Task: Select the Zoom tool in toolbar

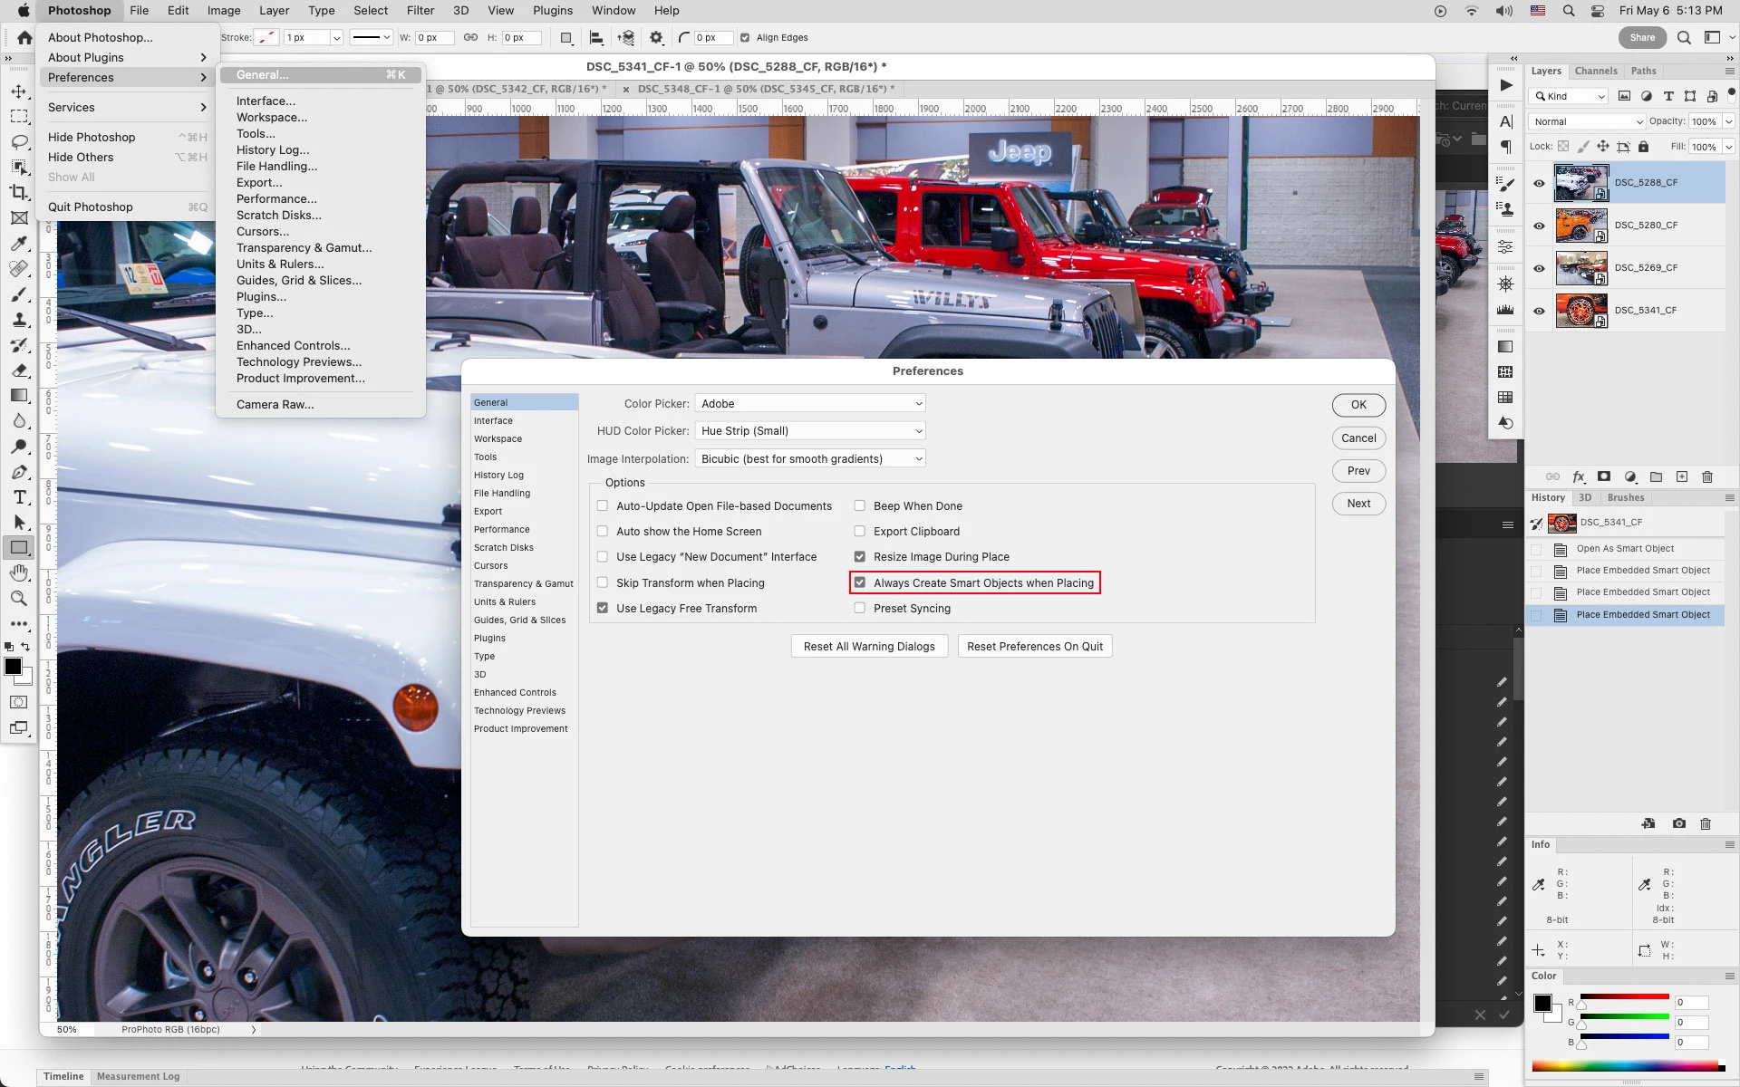Action: point(19,599)
